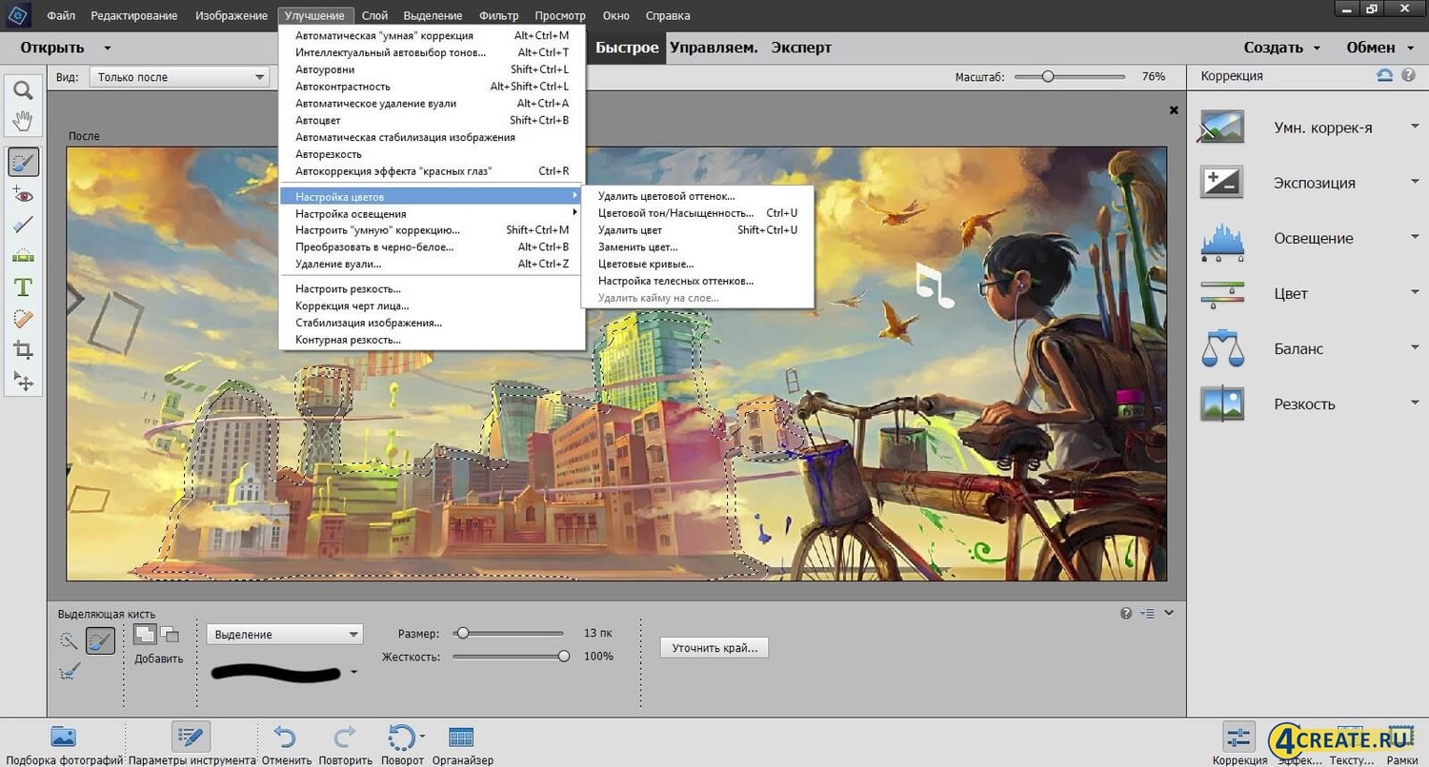Image resolution: width=1429 pixels, height=767 pixels.
Task: Open the Выделение mode dropdown in tool options
Action: point(284,635)
